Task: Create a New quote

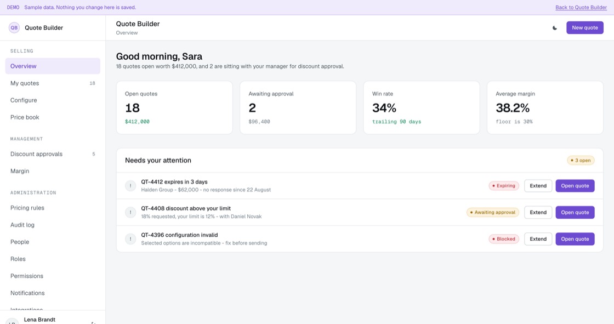Action: [584, 28]
